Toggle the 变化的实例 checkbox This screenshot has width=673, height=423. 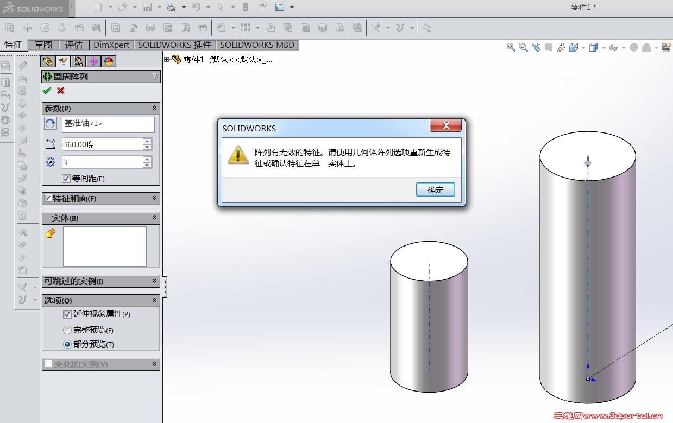point(48,364)
